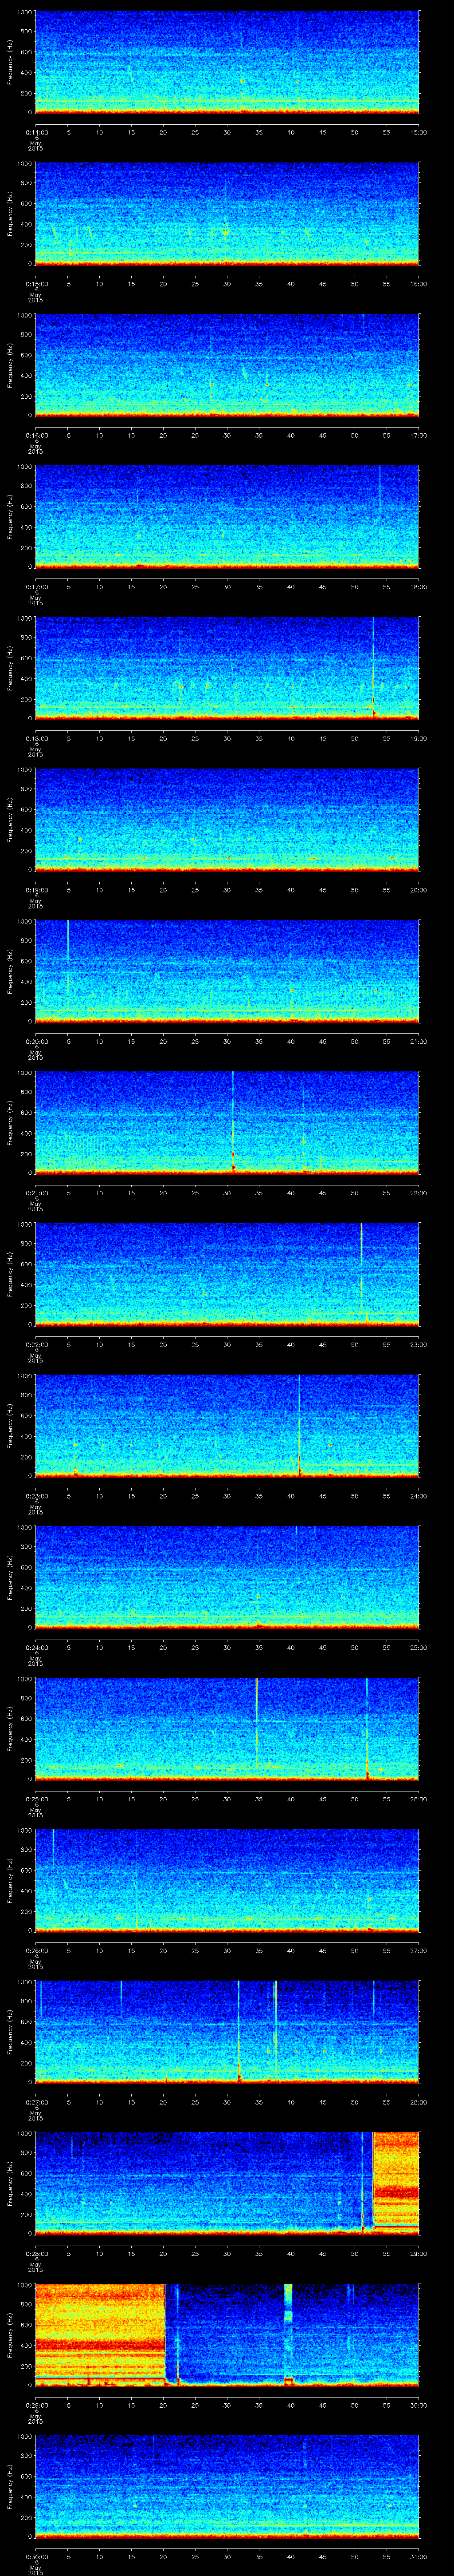Click the spectrogram panel starting at 0:26:00
The image size is (454, 2576).
click(x=227, y=1880)
